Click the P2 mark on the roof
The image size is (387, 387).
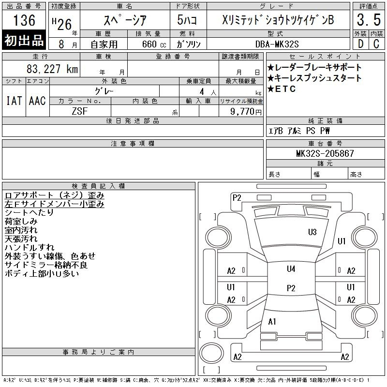[x=291, y=288]
